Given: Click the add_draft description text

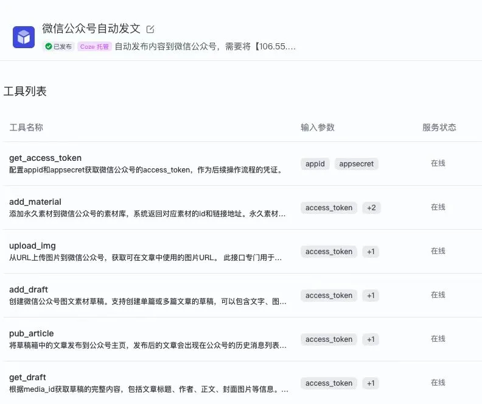Looking at the screenshot, I should click(x=148, y=302).
